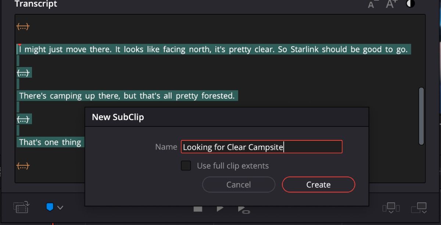Screen dimensions: 441x225
Task: Enable Use full clip extents
Action: [186, 166]
